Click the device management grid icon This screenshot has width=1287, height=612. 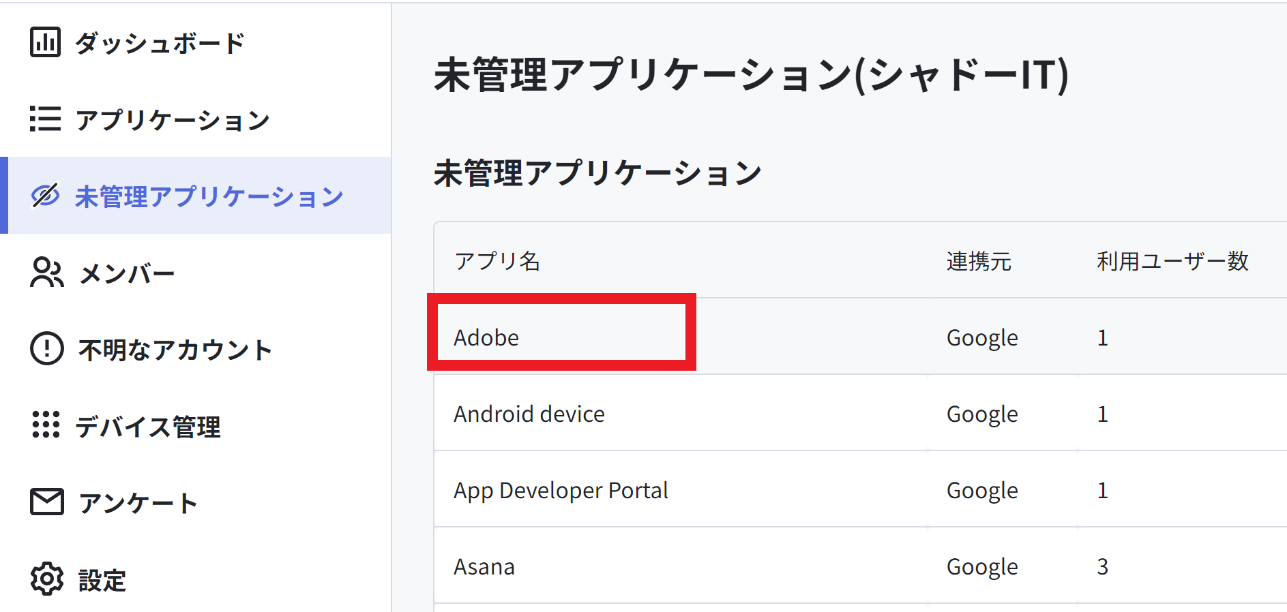pyautogui.click(x=46, y=425)
